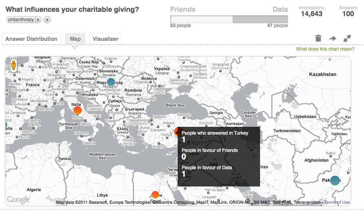This screenshot has width=364, height=212.
Task: Click the Friends portion of the bar
Action: click(201, 19)
